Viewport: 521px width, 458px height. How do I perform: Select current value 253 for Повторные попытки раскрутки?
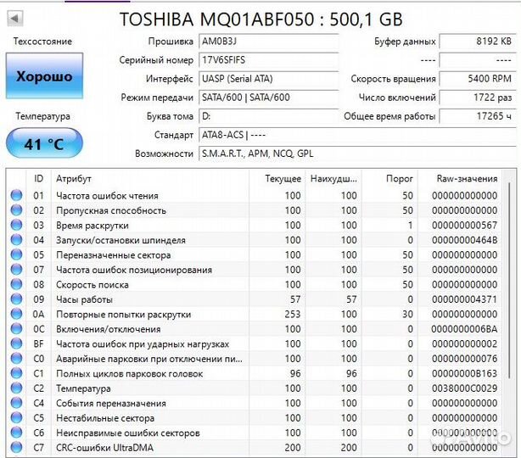293,314
